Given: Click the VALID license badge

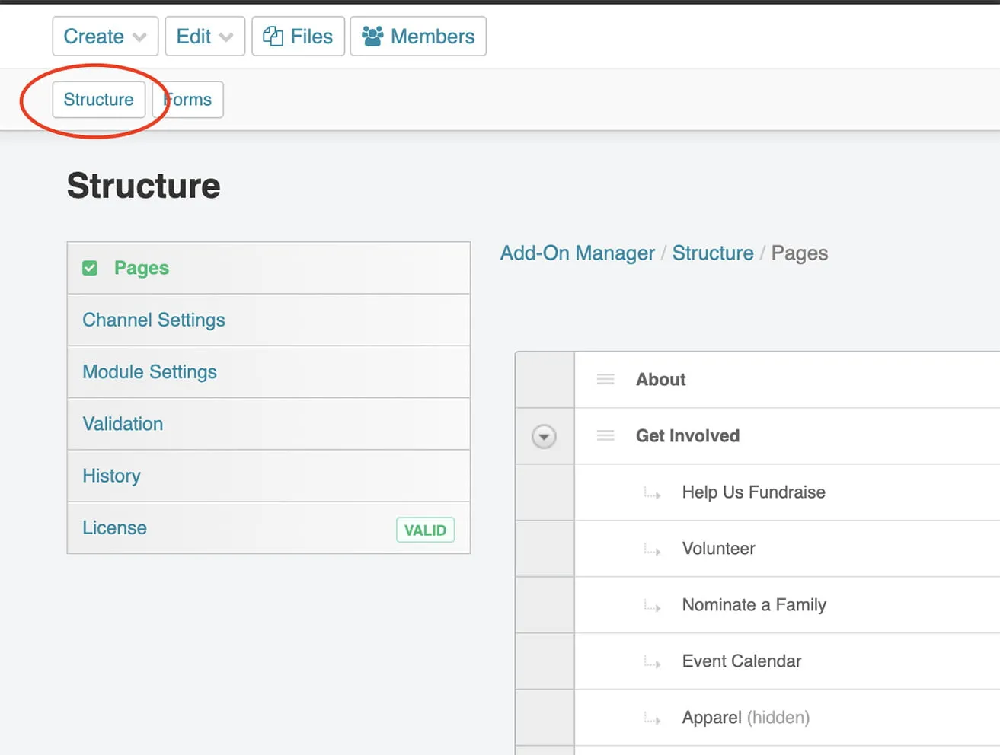Looking at the screenshot, I should click(x=425, y=530).
